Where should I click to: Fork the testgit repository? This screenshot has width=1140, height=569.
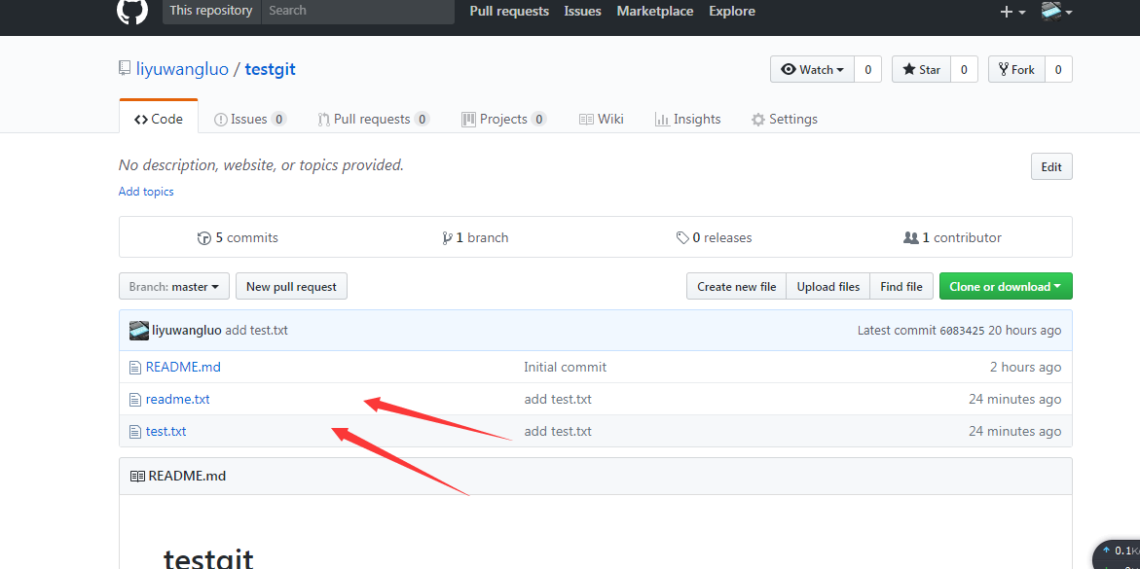pyautogui.click(x=1016, y=70)
